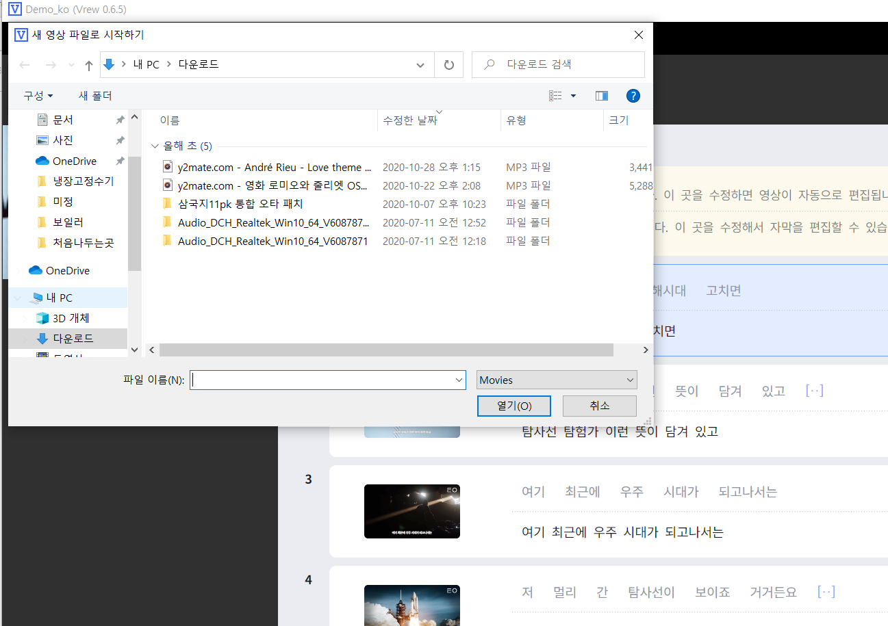The height and width of the screenshot is (626, 888).
Task: Click the navigation pane scroll down arrow
Action: [134, 350]
